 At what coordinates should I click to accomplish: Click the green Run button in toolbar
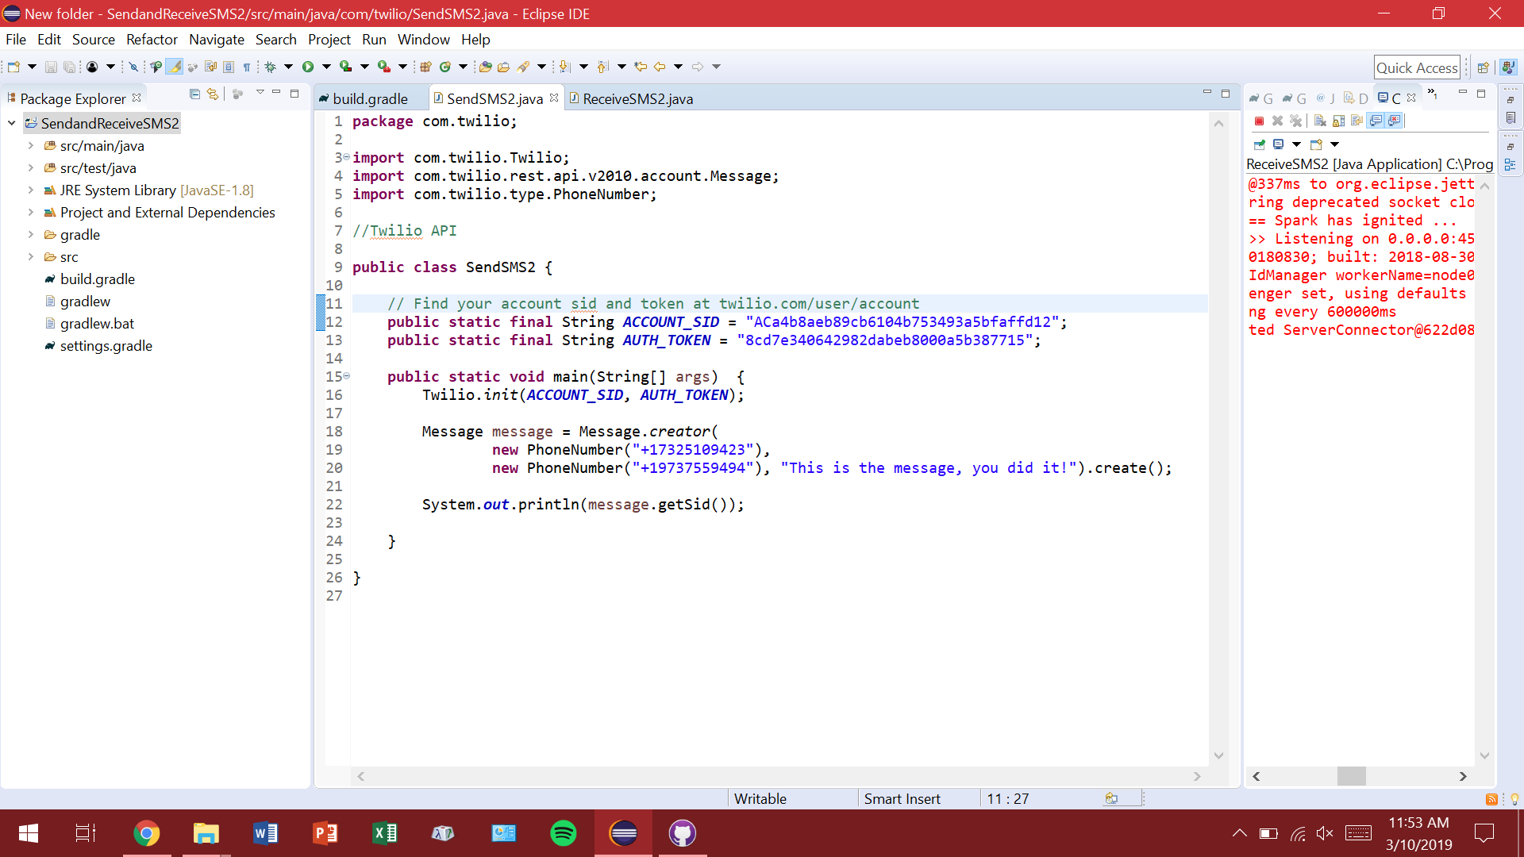point(308,67)
